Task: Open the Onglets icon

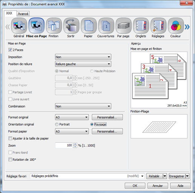Action: click(141, 26)
